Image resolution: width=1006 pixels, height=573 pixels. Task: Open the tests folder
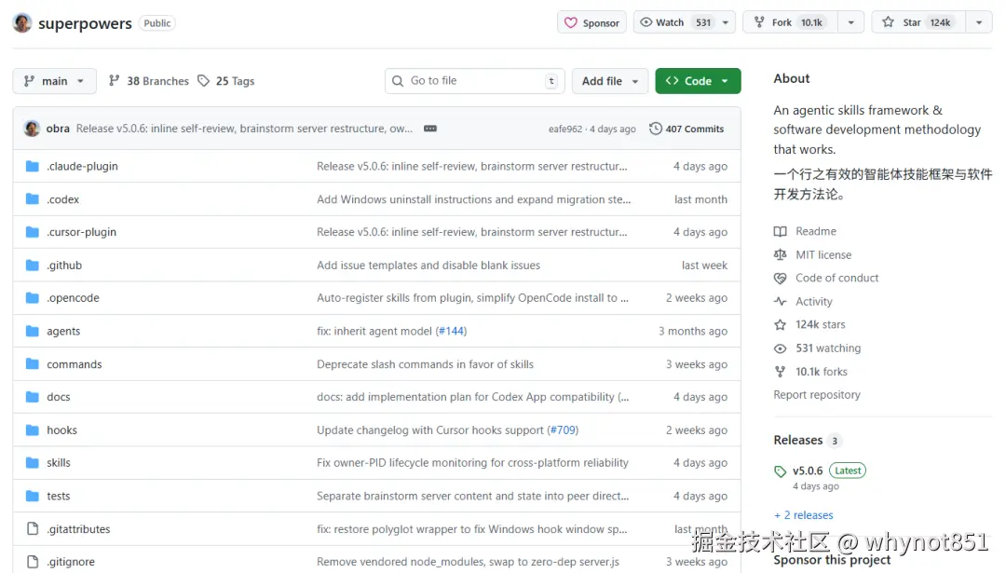pyautogui.click(x=59, y=496)
